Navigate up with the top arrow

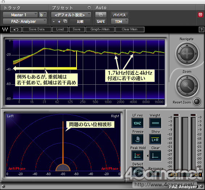(187, 45)
